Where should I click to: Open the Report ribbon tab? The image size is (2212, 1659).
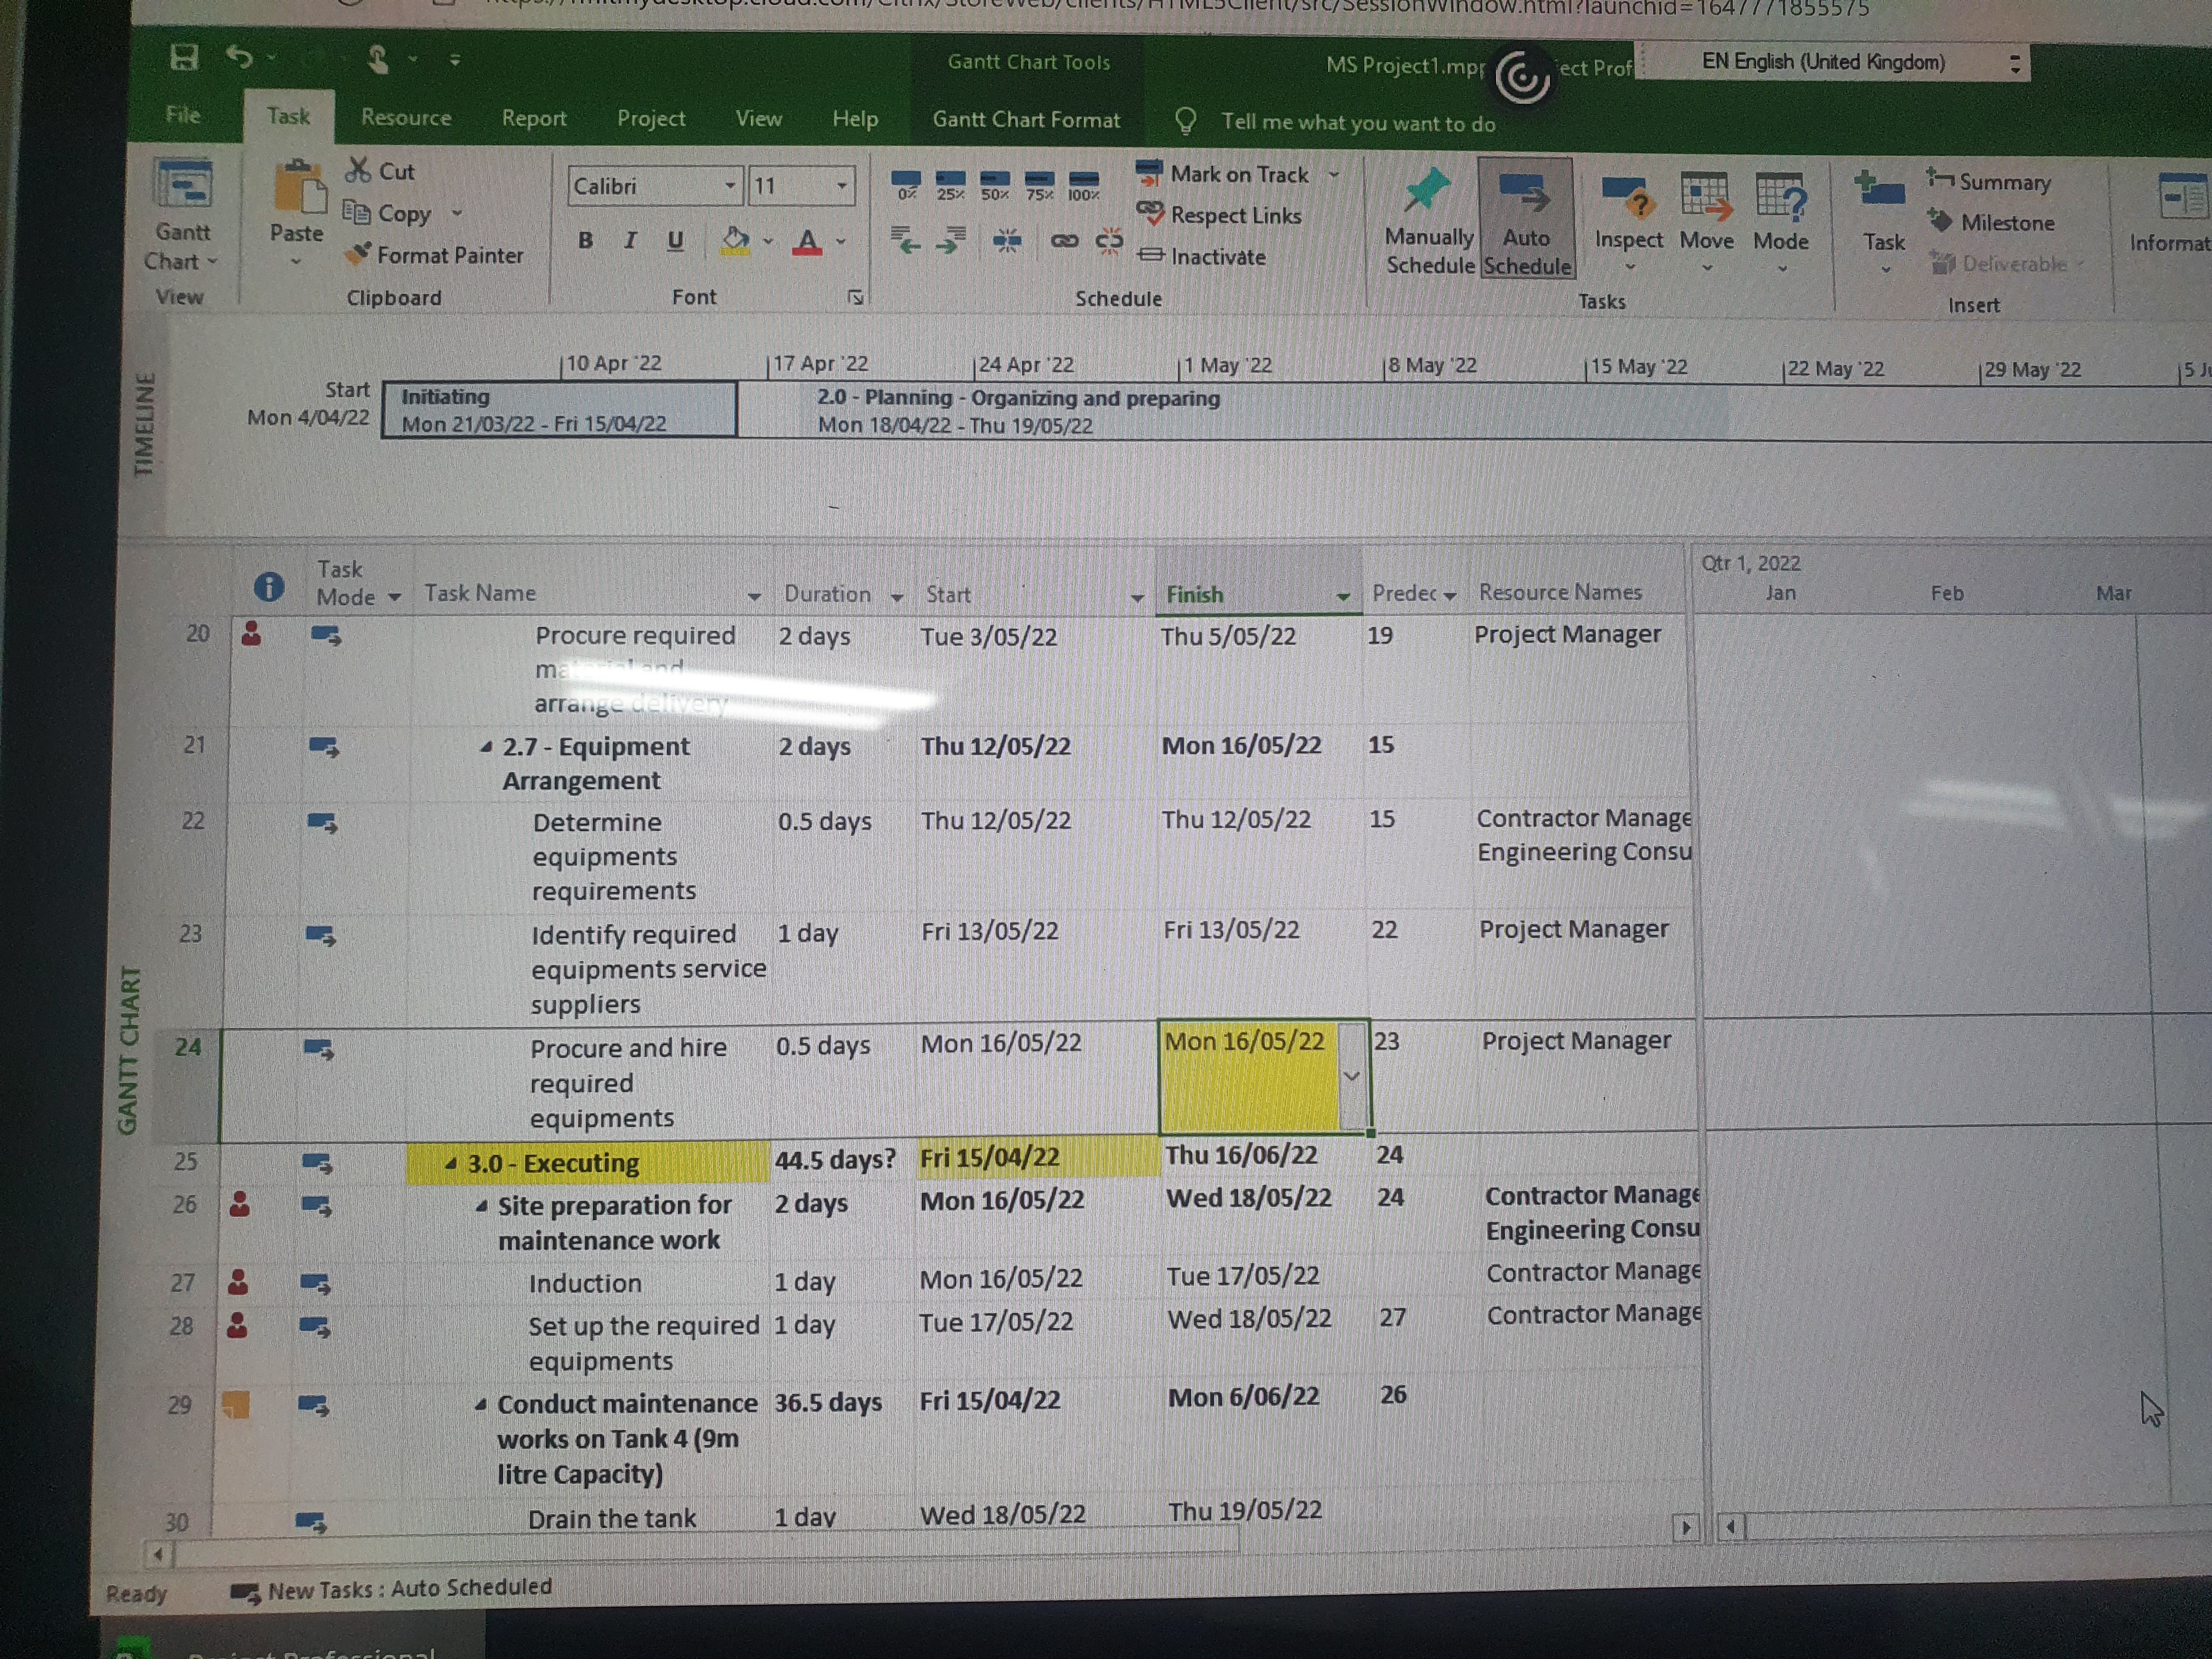534,119
